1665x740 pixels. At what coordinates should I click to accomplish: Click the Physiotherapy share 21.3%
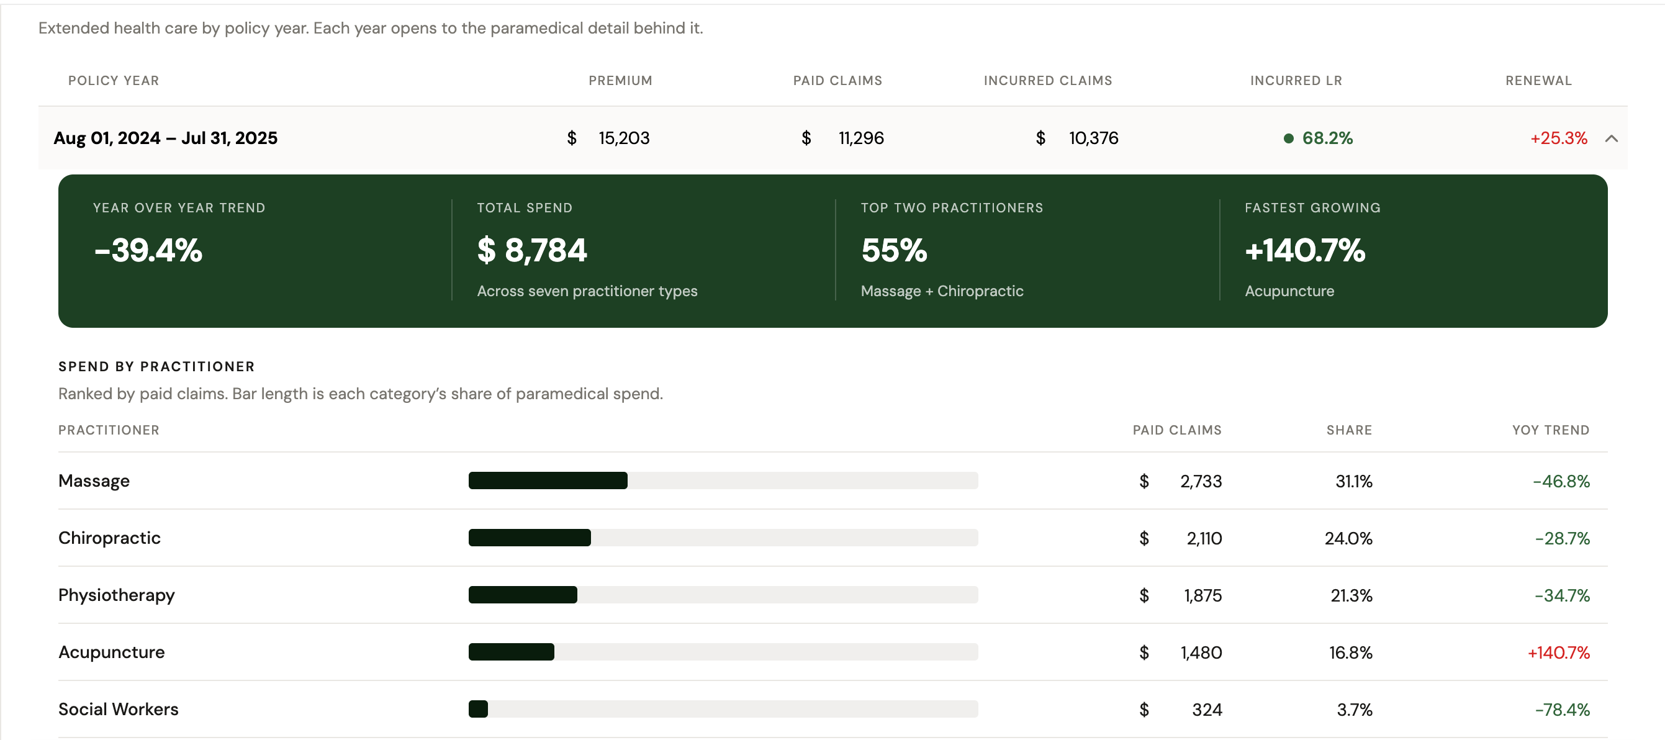[1351, 595]
